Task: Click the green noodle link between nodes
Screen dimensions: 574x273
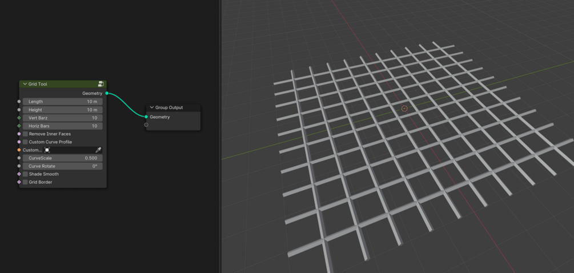Action: pyautogui.click(x=126, y=106)
